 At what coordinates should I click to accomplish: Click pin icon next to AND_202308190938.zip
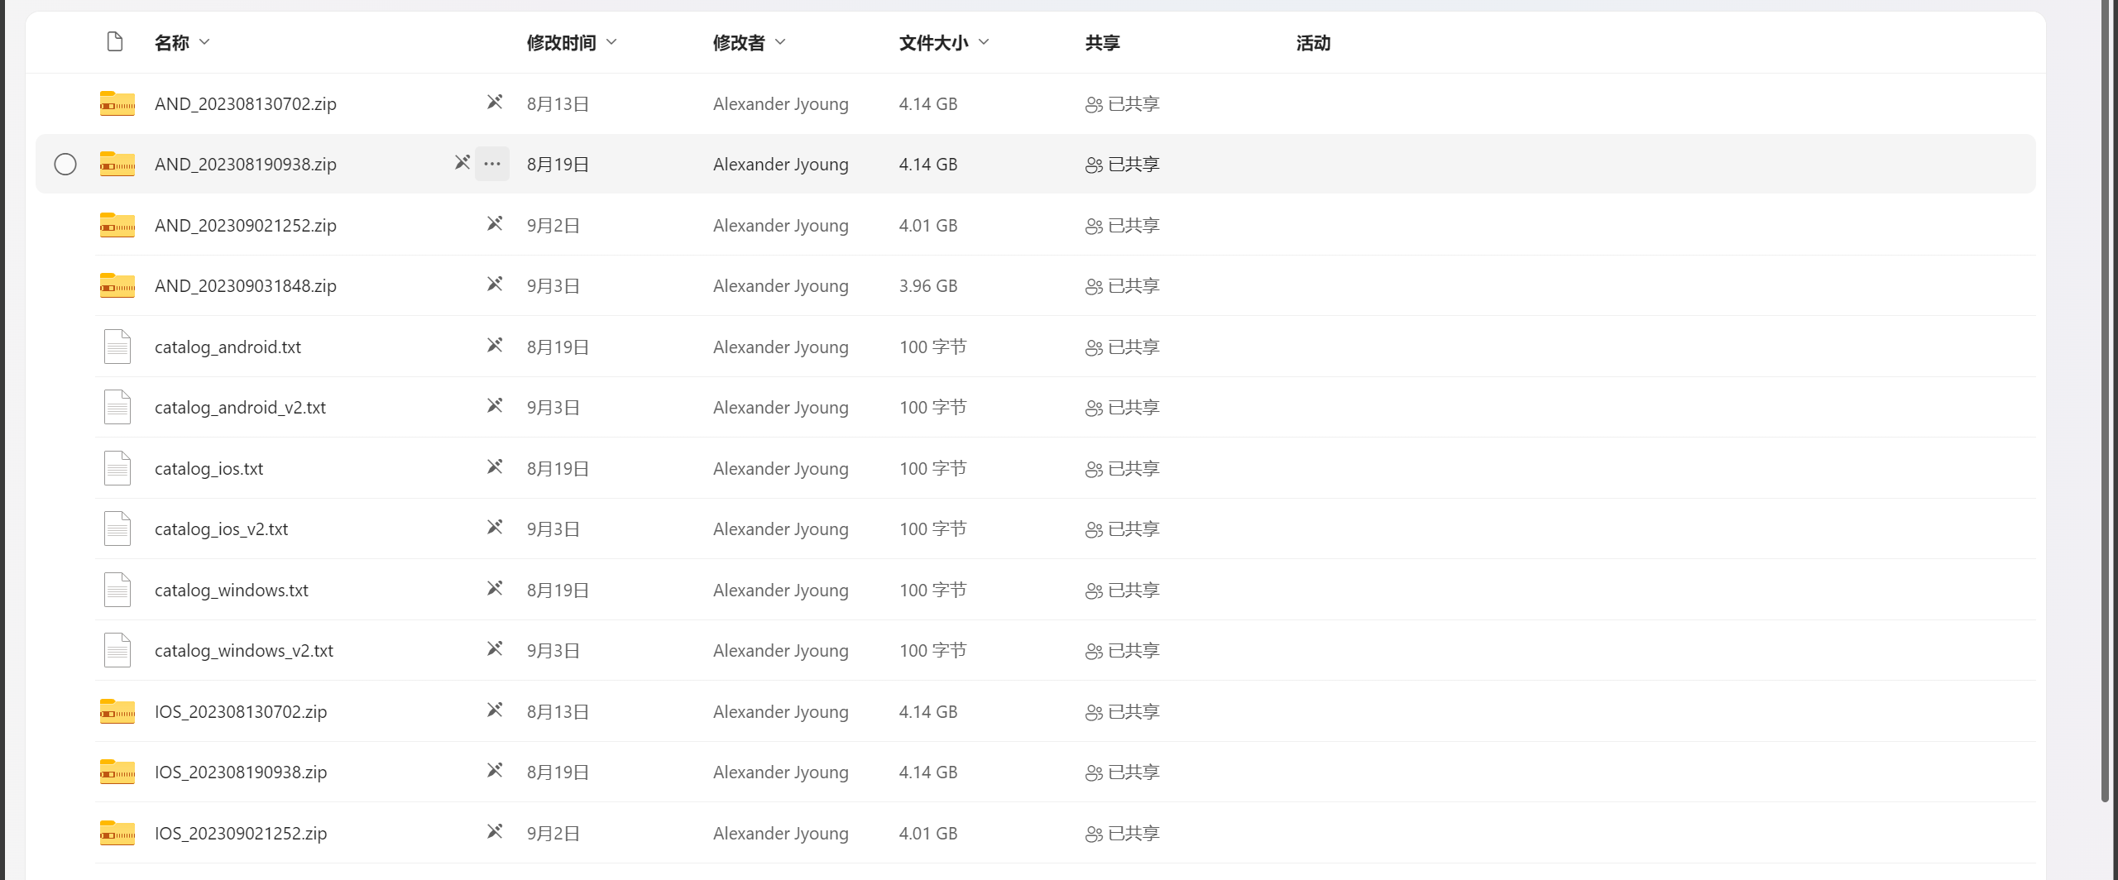[462, 162]
